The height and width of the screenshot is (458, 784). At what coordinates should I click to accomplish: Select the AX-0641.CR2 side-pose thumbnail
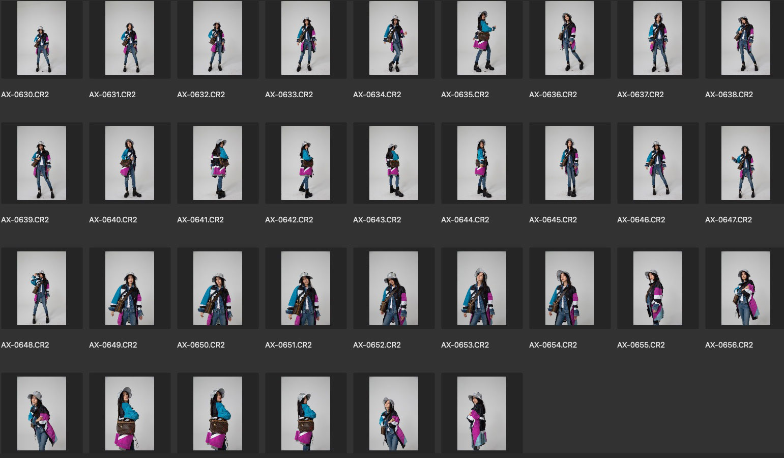pos(218,163)
